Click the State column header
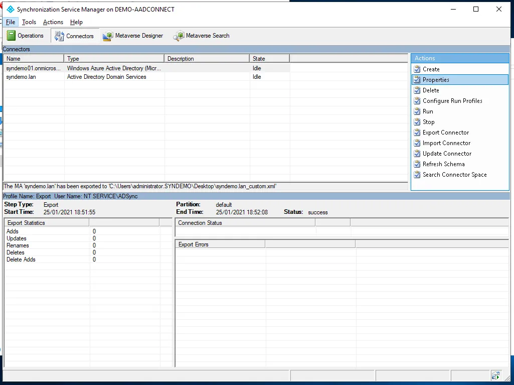The height and width of the screenshot is (385, 514). 269,59
